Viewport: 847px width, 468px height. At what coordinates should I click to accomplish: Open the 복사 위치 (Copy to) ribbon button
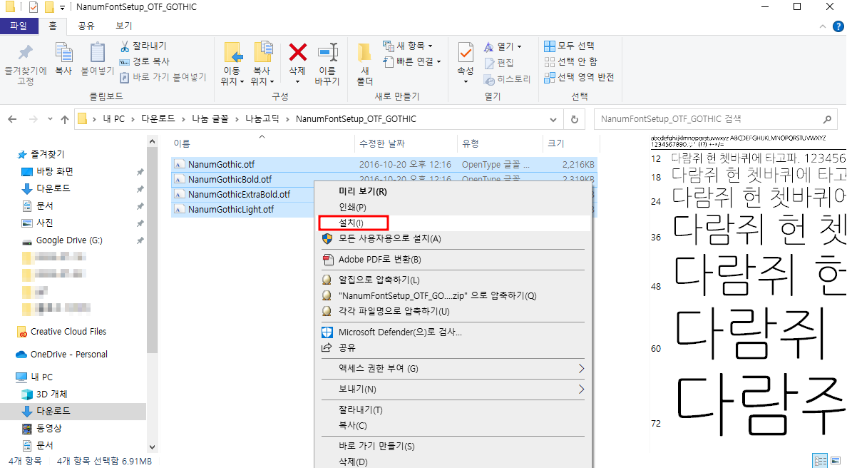pos(262,63)
